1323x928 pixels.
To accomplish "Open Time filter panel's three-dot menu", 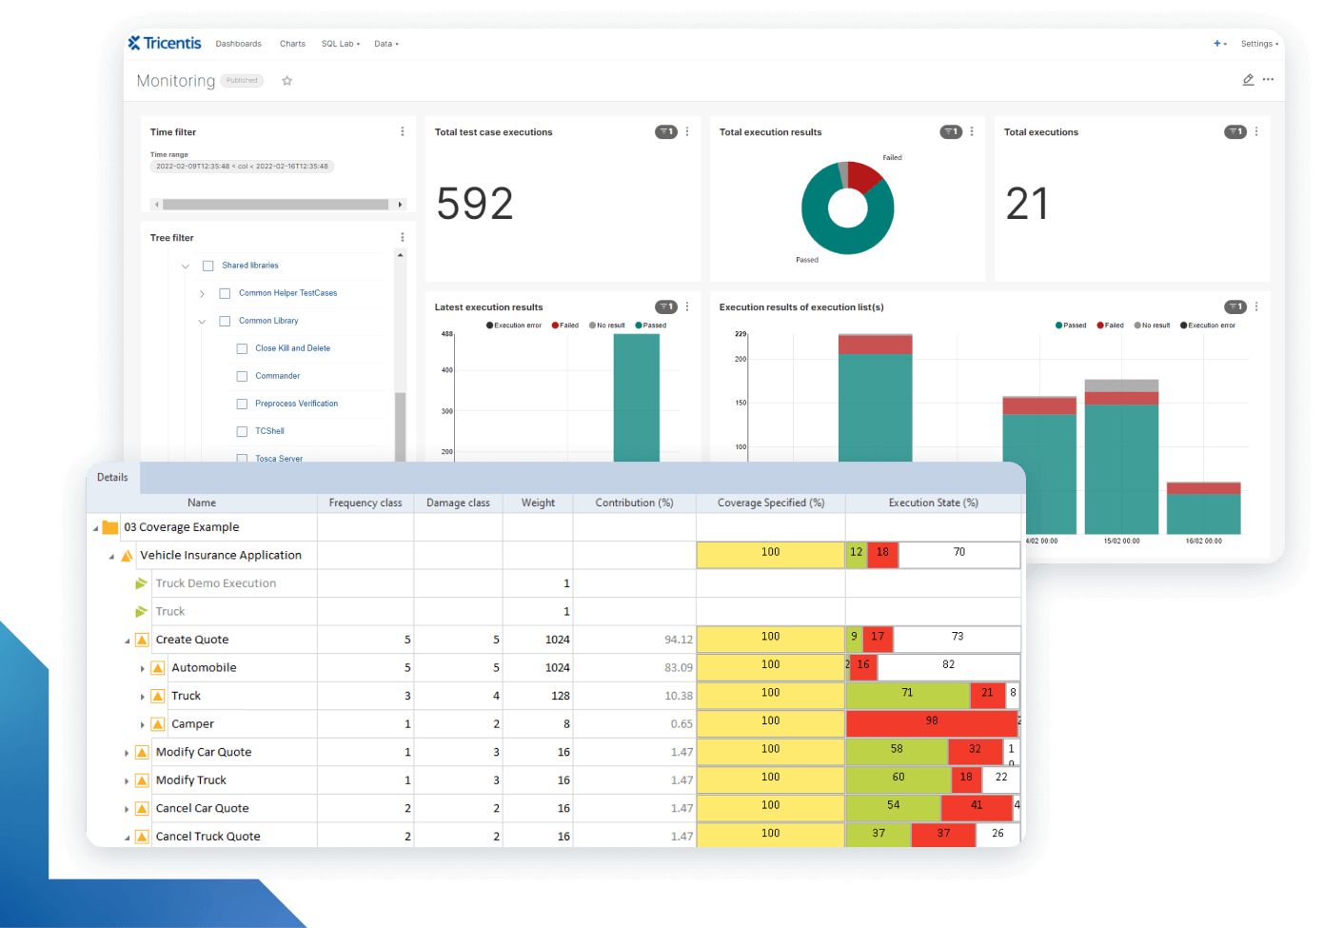I will pyautogui.click(x=402, y=132).
